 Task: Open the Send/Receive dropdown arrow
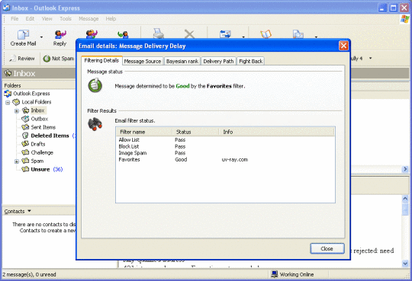(243, 37)
